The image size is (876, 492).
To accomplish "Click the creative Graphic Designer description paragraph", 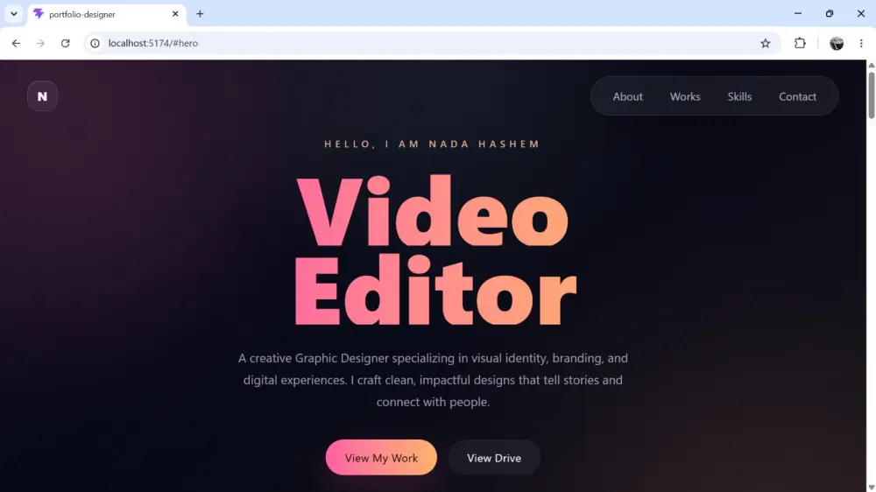I will (433, 380).
